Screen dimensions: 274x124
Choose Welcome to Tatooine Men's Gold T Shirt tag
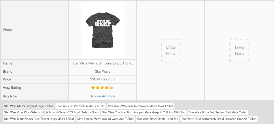pyautogui.click(x=140, y=106)
